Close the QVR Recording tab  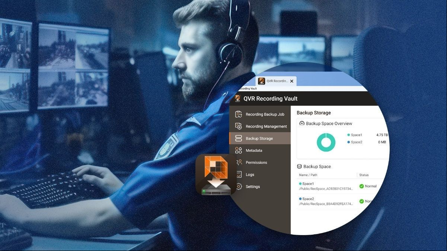(x=292, y=81)
